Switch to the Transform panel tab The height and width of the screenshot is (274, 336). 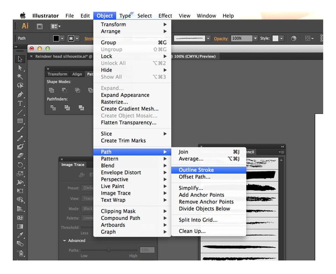tap(57, 74)
